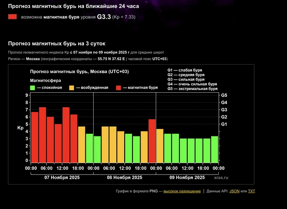Click the red 'магнитная буря' legend square
The height and width of the screenshot is (209, 287).
pyautogui.click(x=119, y=87)
